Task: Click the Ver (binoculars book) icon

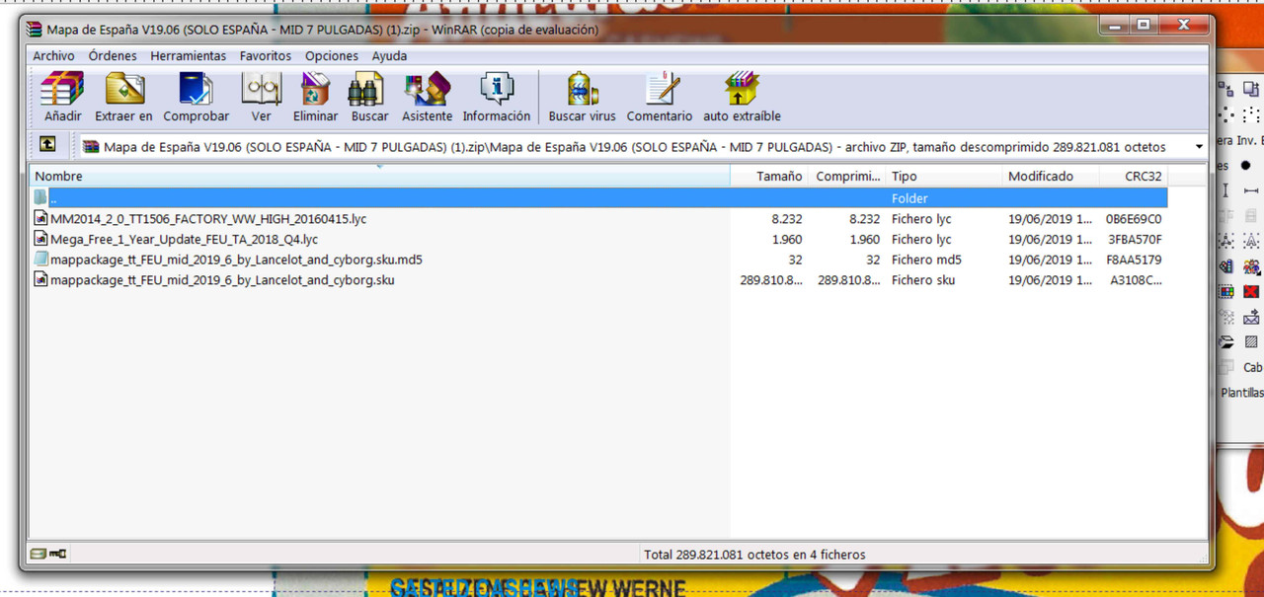Action: click(261, 89)
